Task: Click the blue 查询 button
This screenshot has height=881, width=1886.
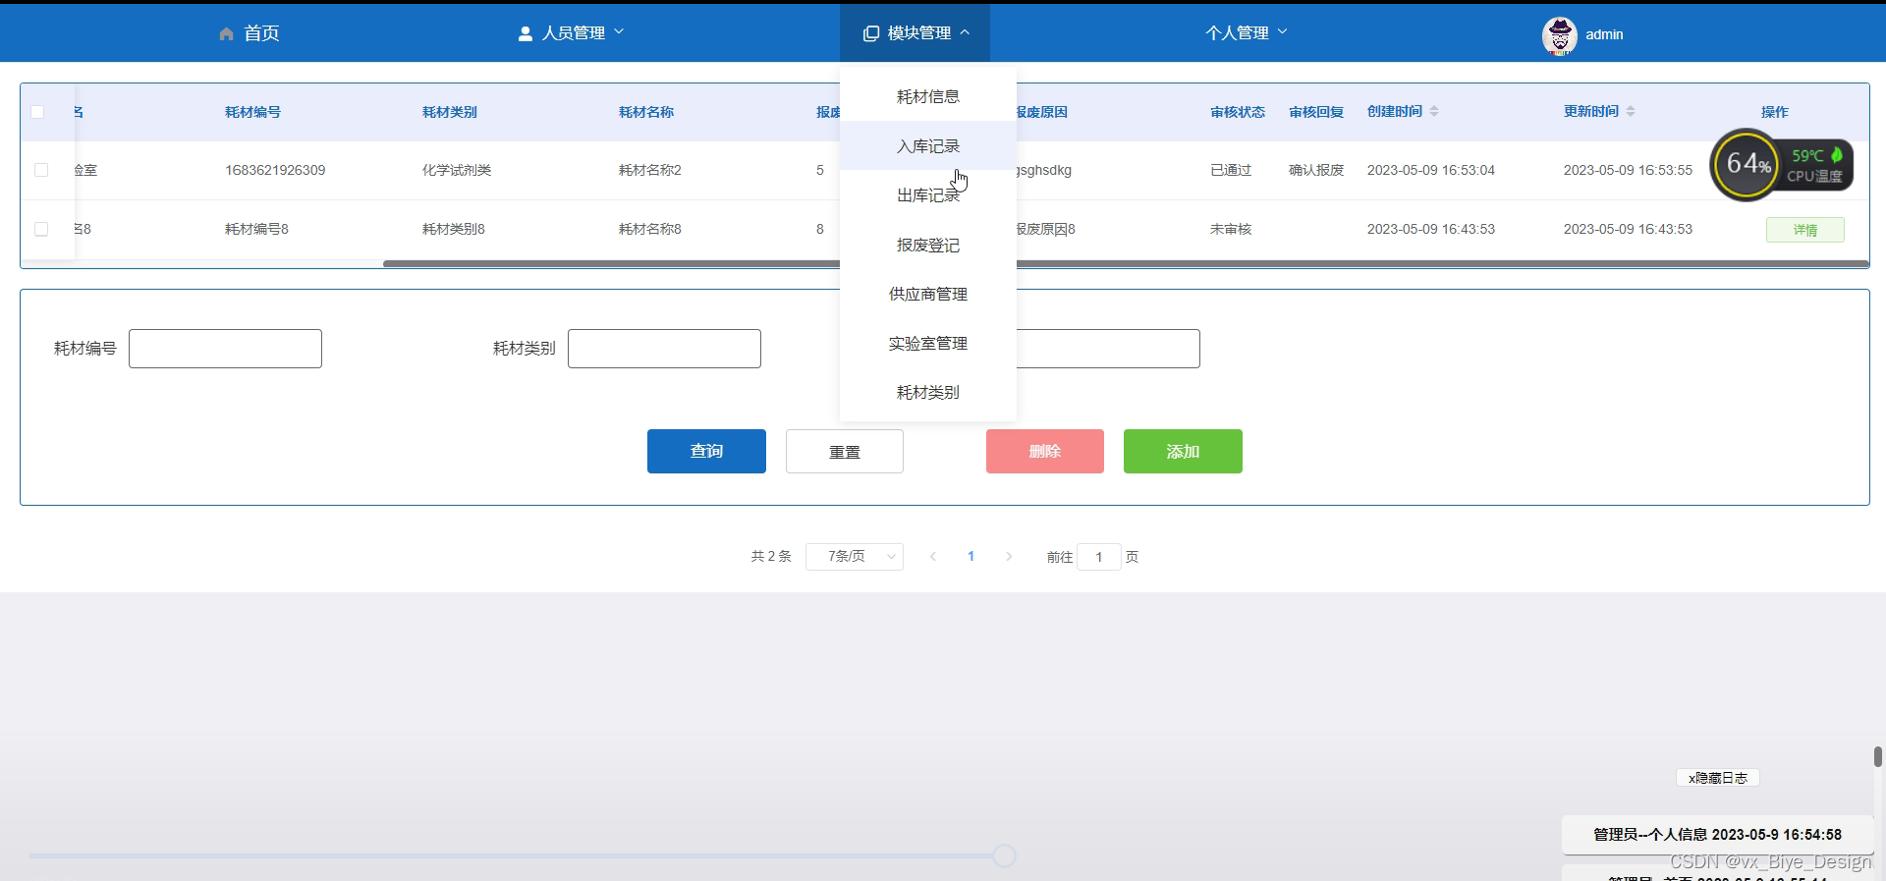Action: (x=706, y=451)
